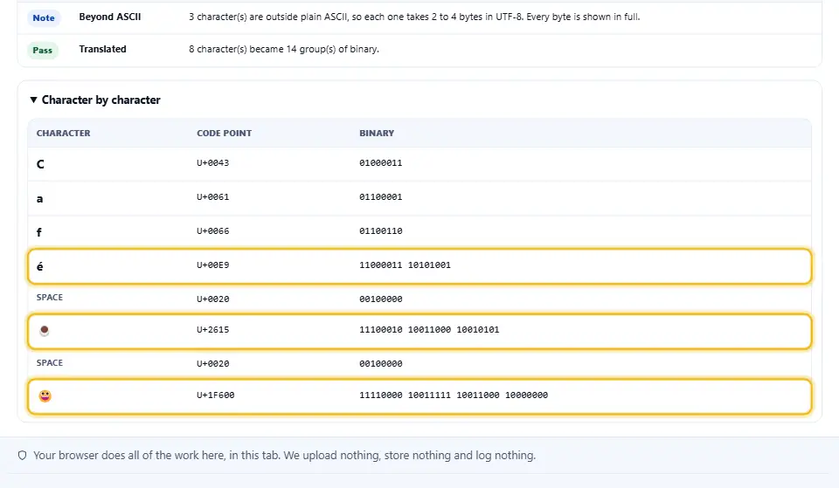Viewport: 839px width, 488px height.
Task: Select binary 11100010 10011000 10010101
Action: tap(429, 330)
